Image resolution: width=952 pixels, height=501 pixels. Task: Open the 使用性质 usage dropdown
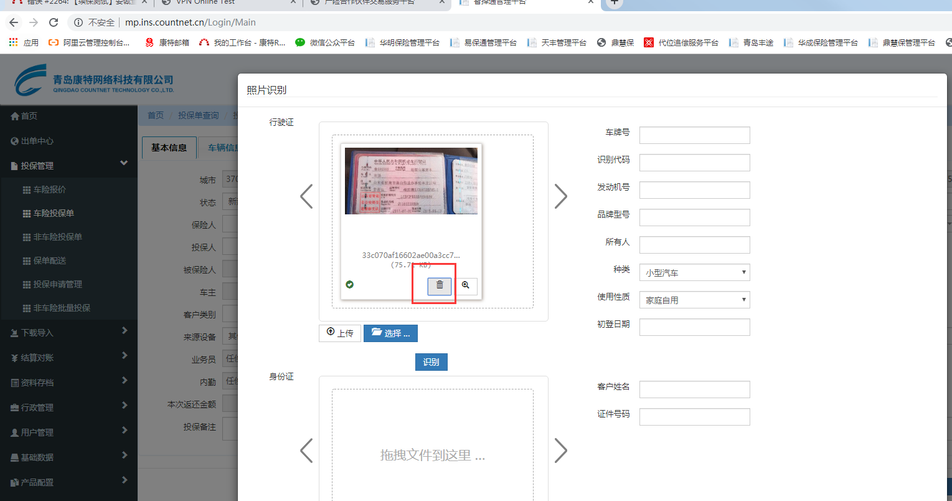[694, 300]
